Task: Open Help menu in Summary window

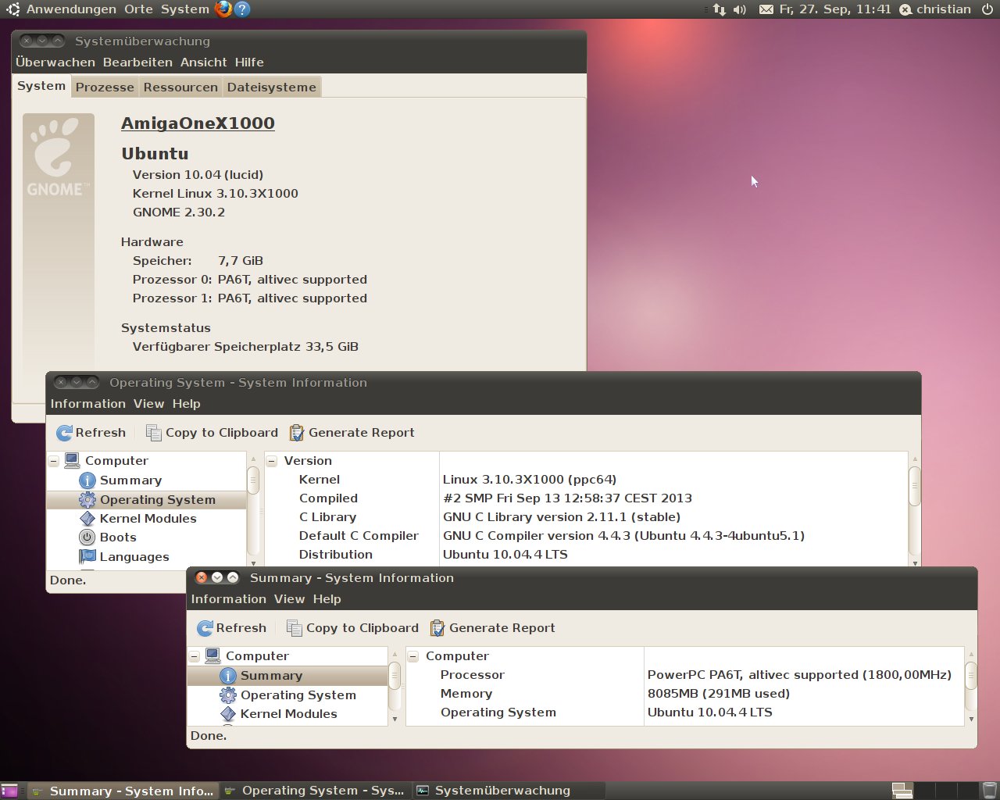Action: 327,599
